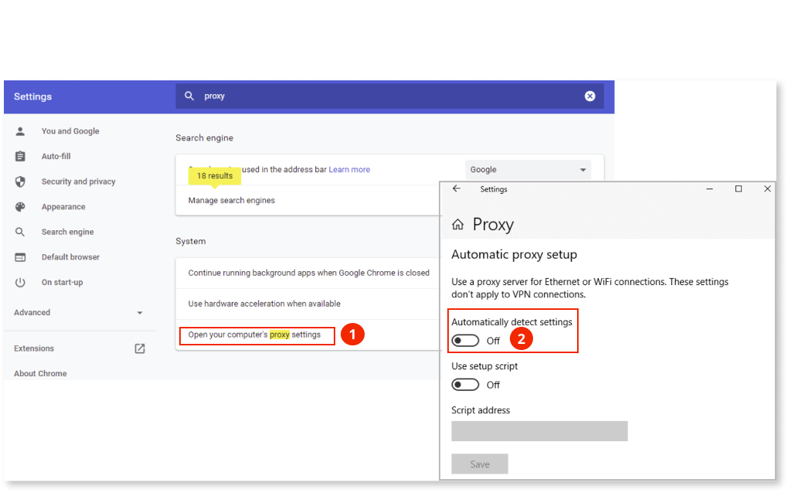Screen dimensions: 788x493
Task: Click the Auto-fill clipboard icon
Action: click(x=21, y=156)
